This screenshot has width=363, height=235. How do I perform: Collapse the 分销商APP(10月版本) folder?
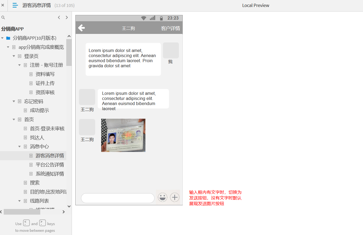pyautogui.click(x=2, y=38)
